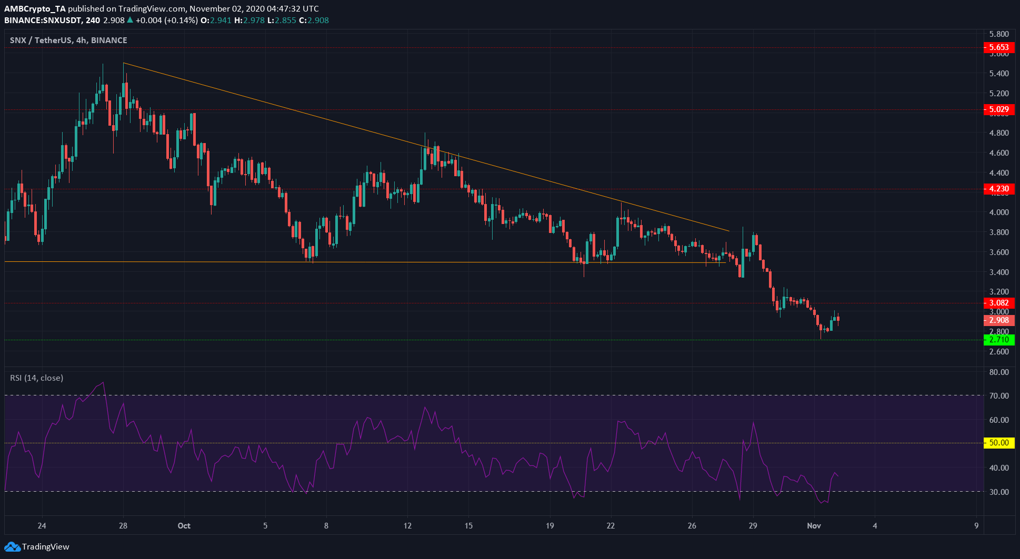Click the L:2.855 low value

click(x=282, y=20)
